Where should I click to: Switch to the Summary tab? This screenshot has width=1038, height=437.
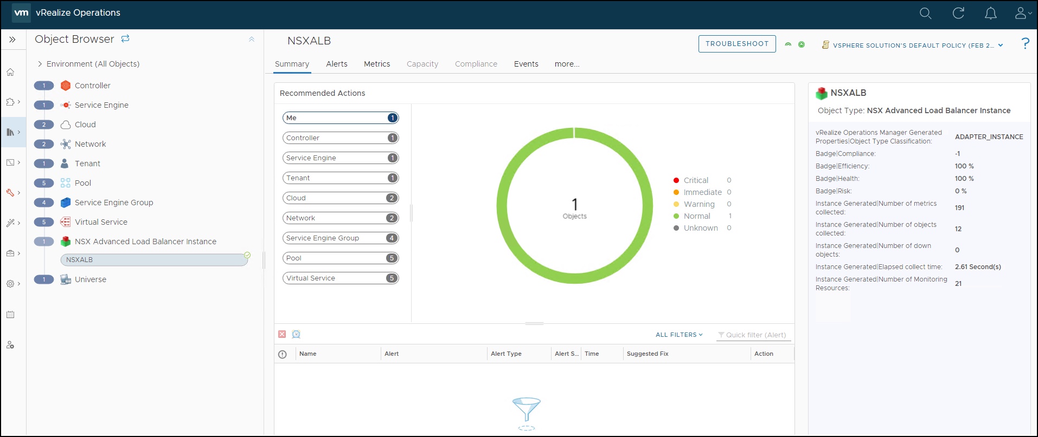pos(292,64)
